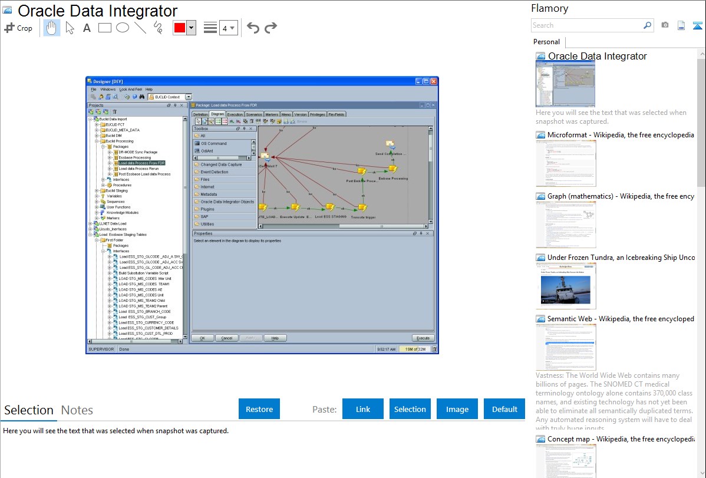Image resolution: width=706 pixels, height=478 pixels.
Task: Click the snapshot list scroll-up arrow
Action: click(x=701, y=54)
